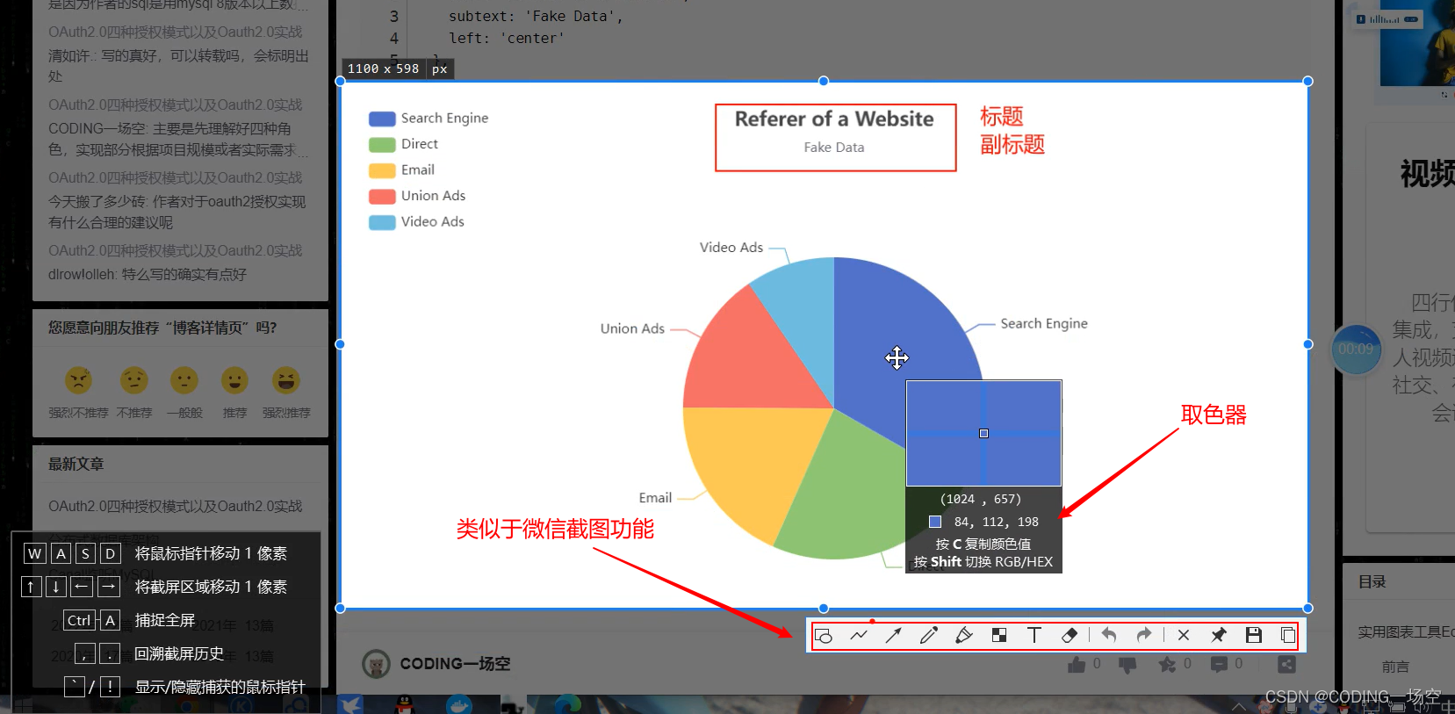Launch Microsoft Edge from the taskbar
The image size is (1455, 714).
coord(568,704)
